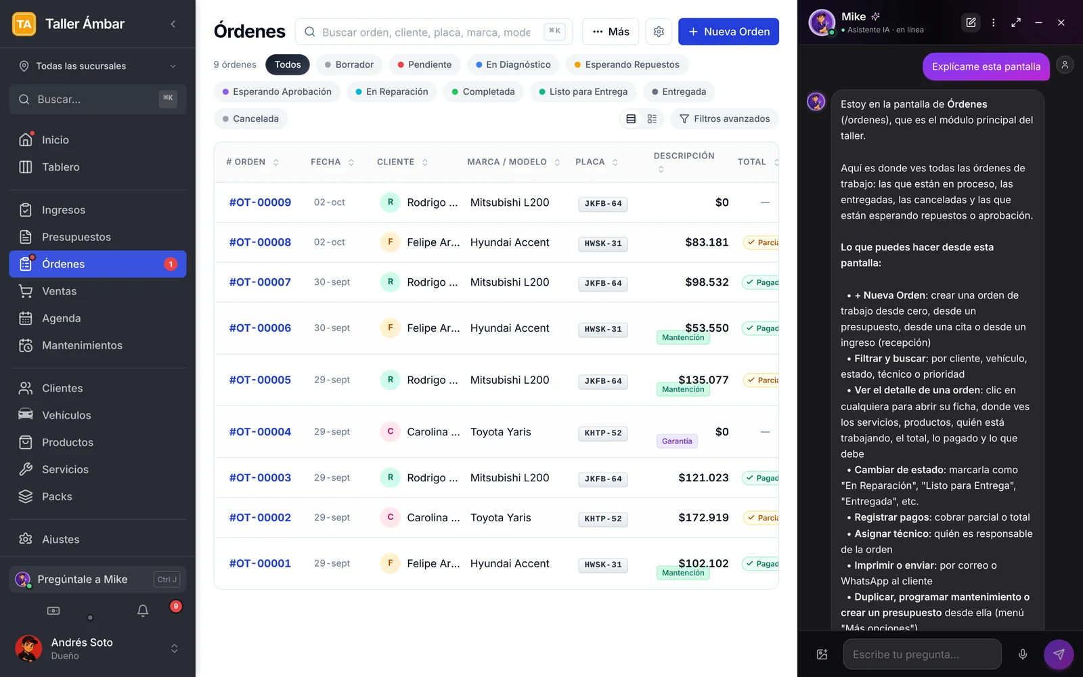Image resolution: width=1083 pixels, height=677 pixels.
Task: Open Pregúntale a Mike in sidebar
Action: tap(97, 580)
